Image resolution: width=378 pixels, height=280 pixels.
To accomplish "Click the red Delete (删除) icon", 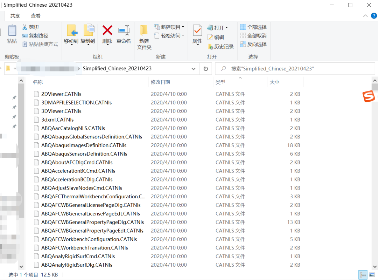I will coord(107,31).
